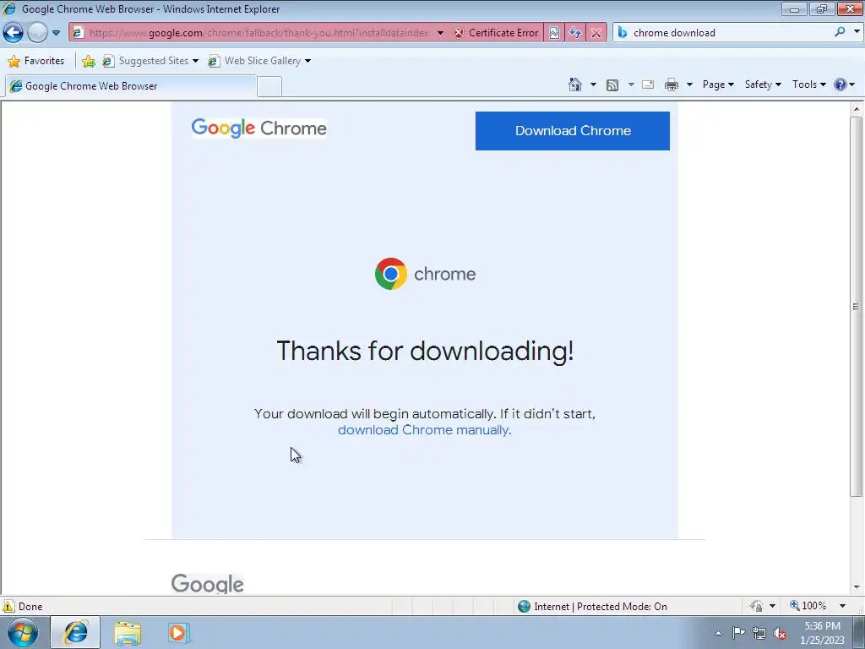This screenshot has height=649, width=865.
Task: Open Suggested Sites
Action: pyautogui.click(x=150, y=61)
